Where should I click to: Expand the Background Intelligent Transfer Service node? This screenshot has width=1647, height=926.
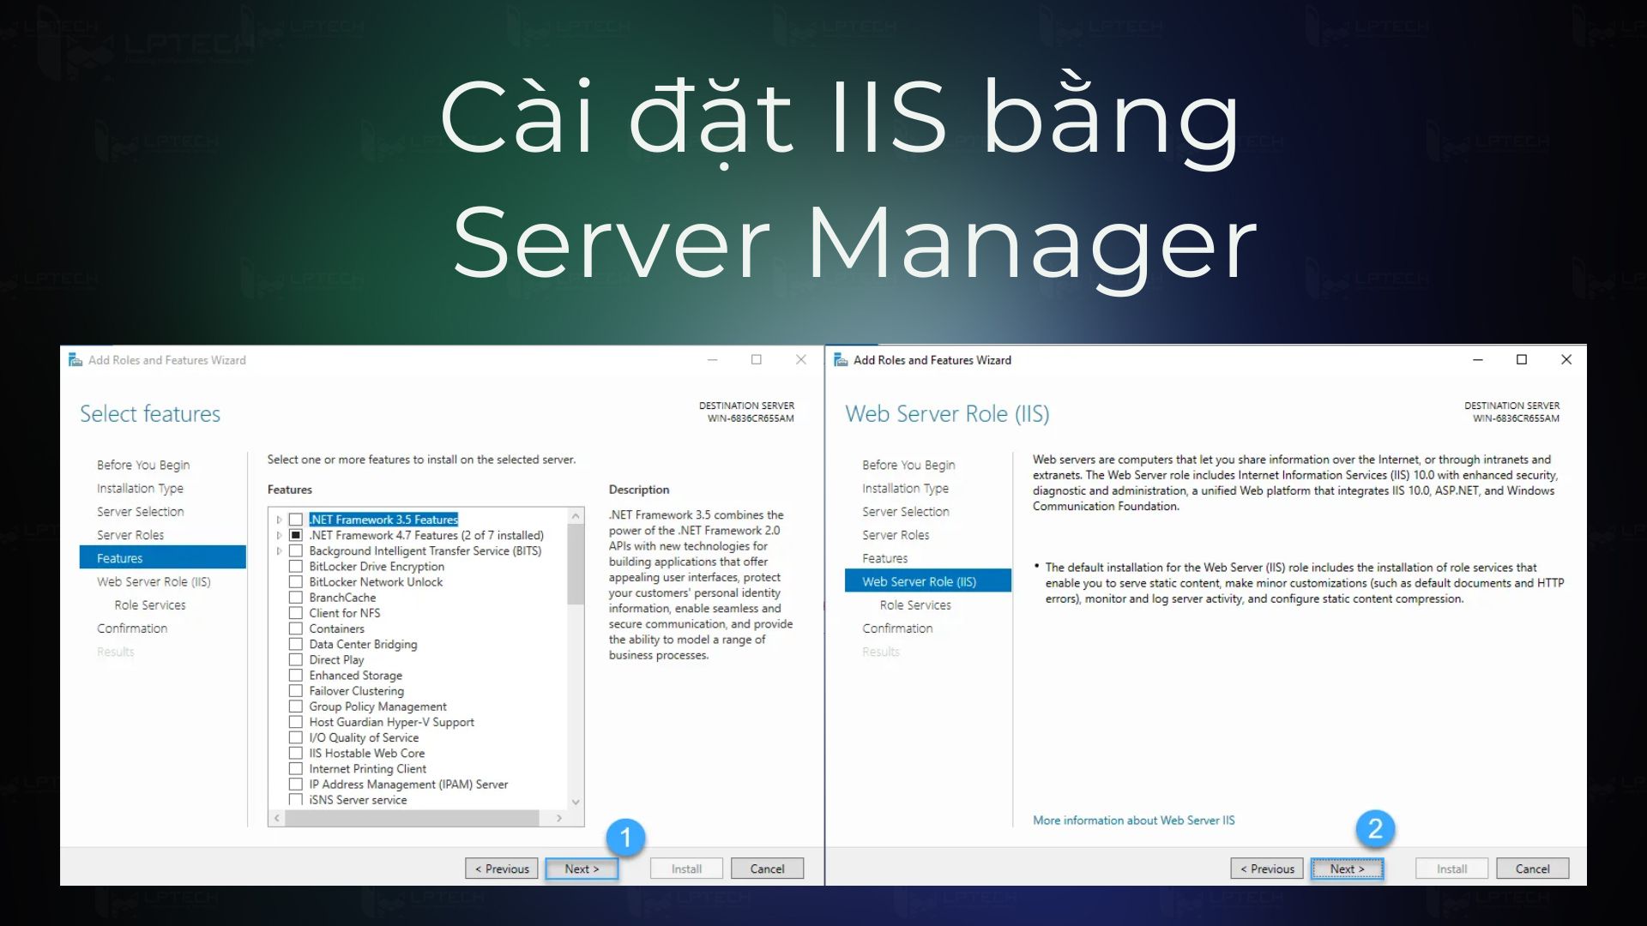(279, 550)
